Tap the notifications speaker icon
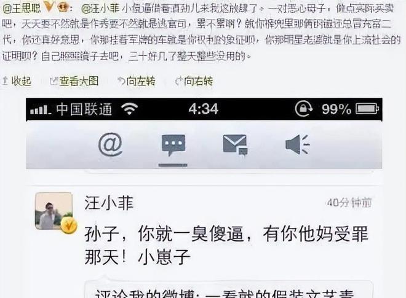Image resolution: width=406 pixels, height=298 pixels. coord(298,144)
